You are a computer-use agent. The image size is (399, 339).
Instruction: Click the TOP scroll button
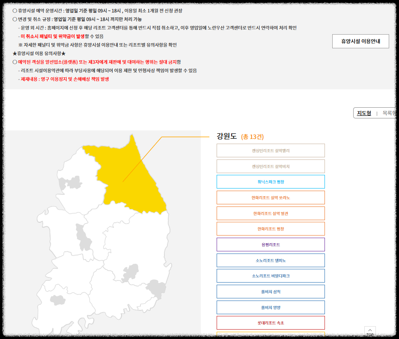coord(370,331)
